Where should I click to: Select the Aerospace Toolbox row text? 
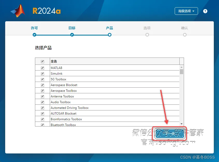click(x=64, y=91)
